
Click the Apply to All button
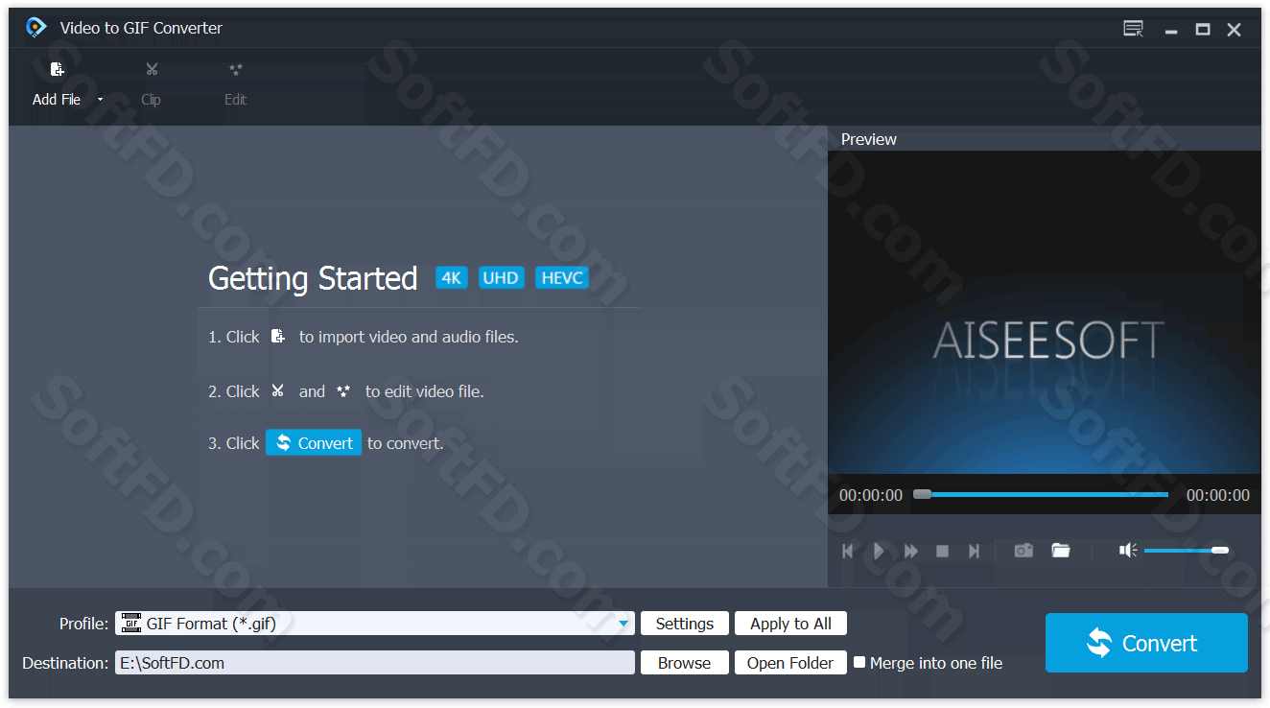[x=791, y=624]
